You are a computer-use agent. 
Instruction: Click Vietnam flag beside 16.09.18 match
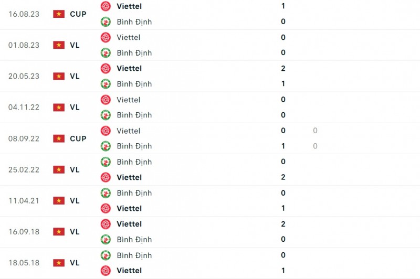click(59, 232)
